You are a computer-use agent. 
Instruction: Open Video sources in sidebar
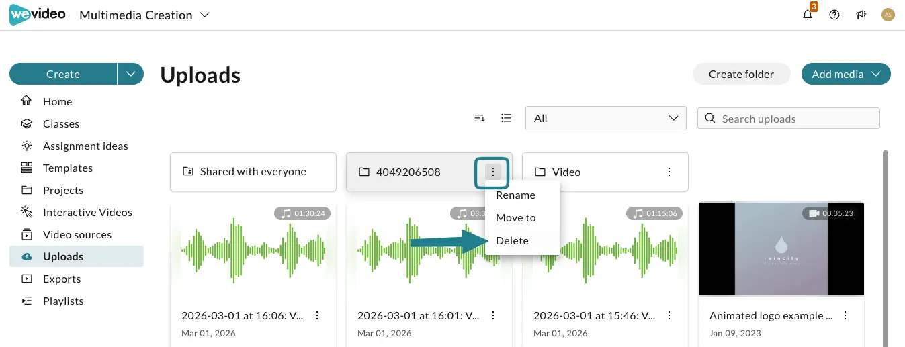coord(77,234)
